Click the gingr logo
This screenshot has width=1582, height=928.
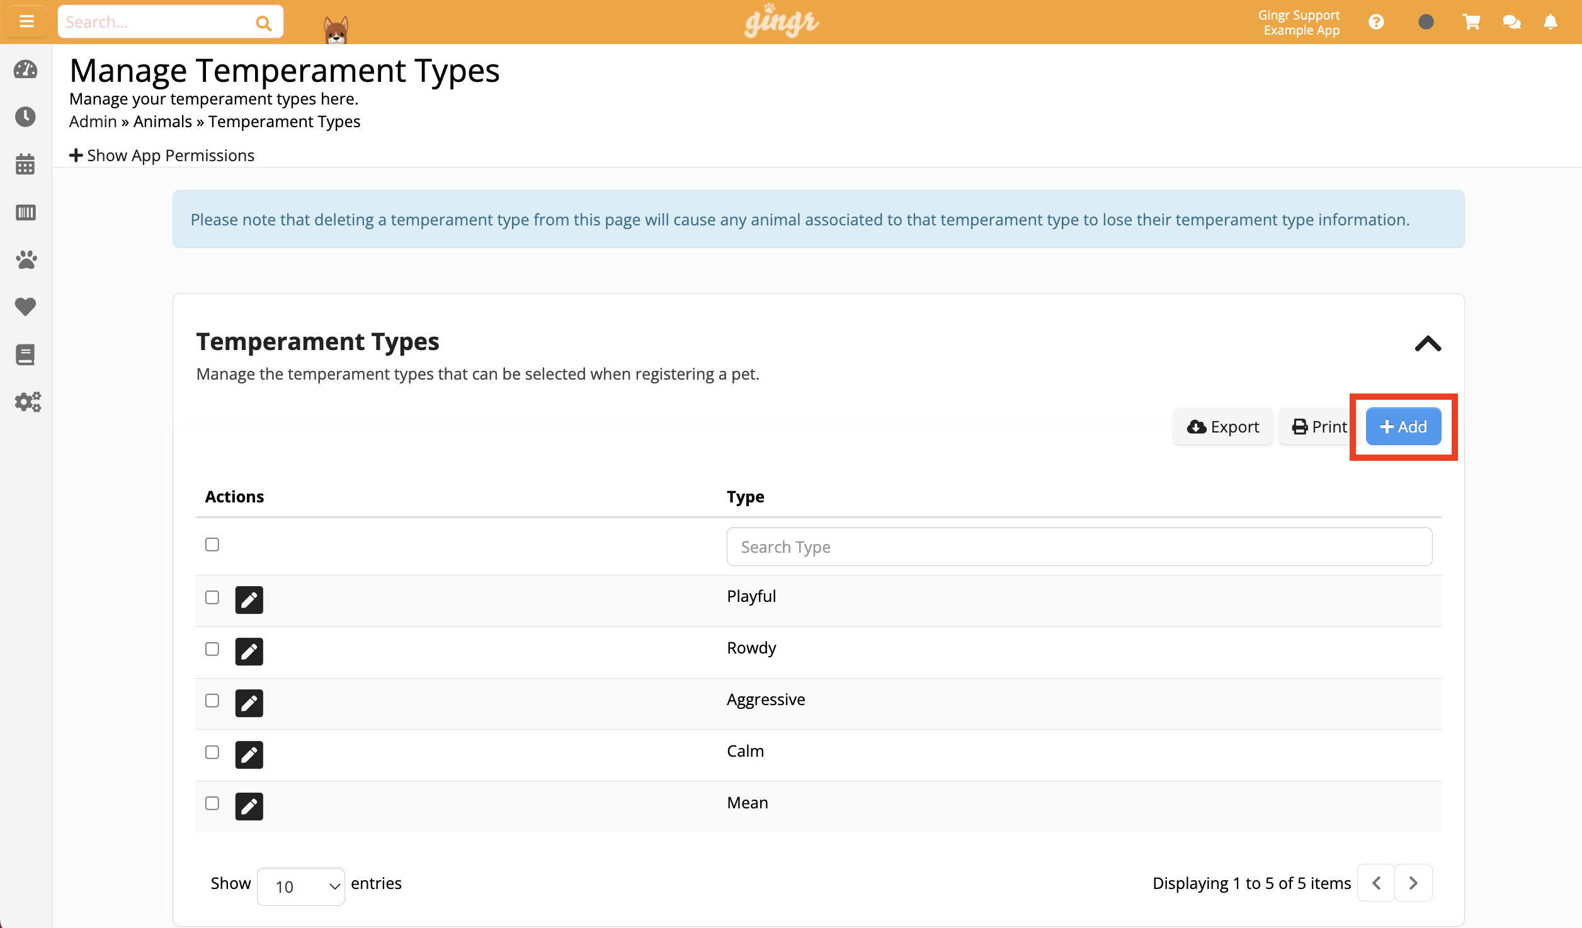click(782, 21)
